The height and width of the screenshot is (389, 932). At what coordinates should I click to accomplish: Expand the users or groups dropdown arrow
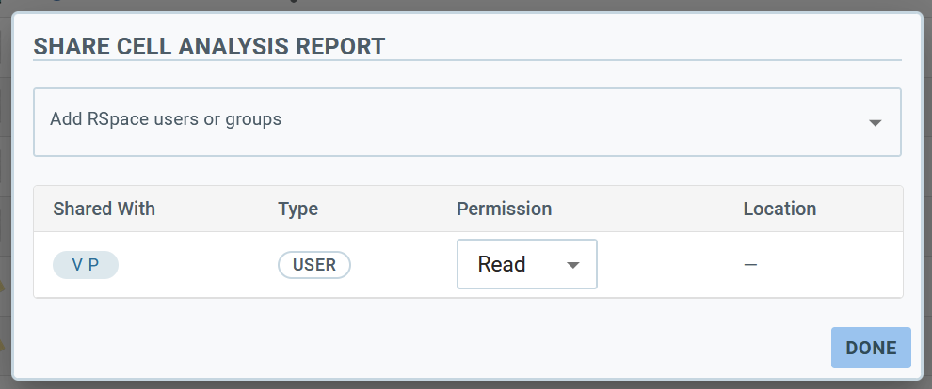point(875,123)
